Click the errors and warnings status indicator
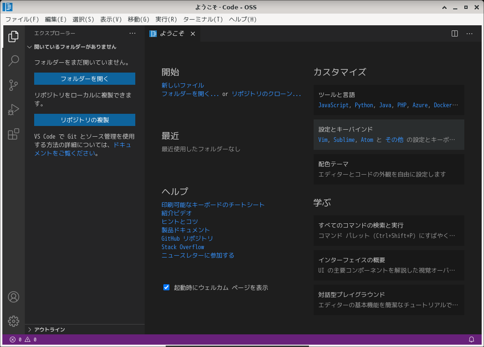484x347 pixels. point(23,340)
